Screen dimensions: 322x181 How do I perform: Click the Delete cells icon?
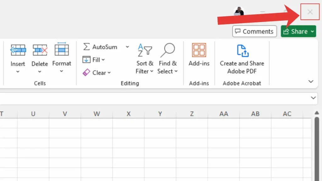point(40,50)
